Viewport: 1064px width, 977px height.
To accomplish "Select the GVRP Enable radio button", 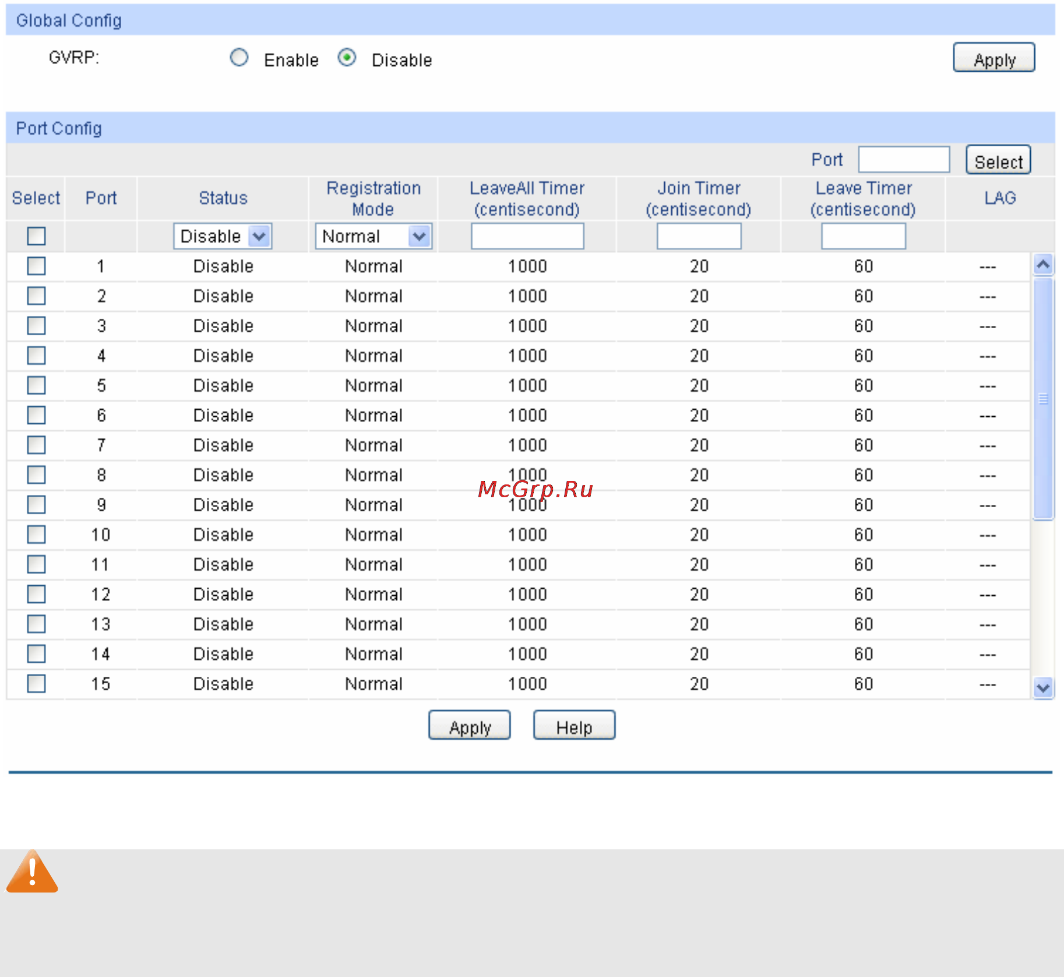I will pyautogui.click(x=239, y=58).
